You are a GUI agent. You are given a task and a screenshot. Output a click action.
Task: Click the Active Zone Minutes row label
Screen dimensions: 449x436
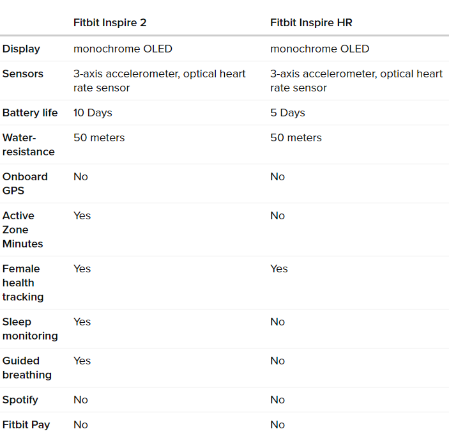pos(22,230)
